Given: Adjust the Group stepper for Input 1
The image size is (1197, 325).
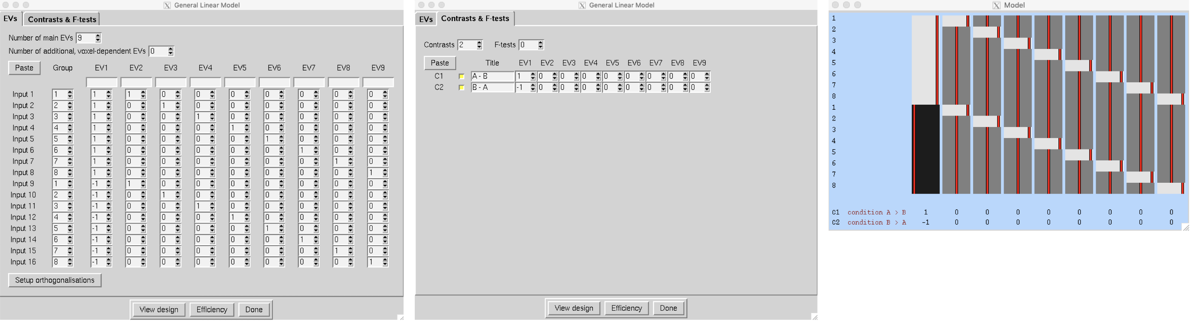Looking at the screenshot, I should click(x=70, y=95).
